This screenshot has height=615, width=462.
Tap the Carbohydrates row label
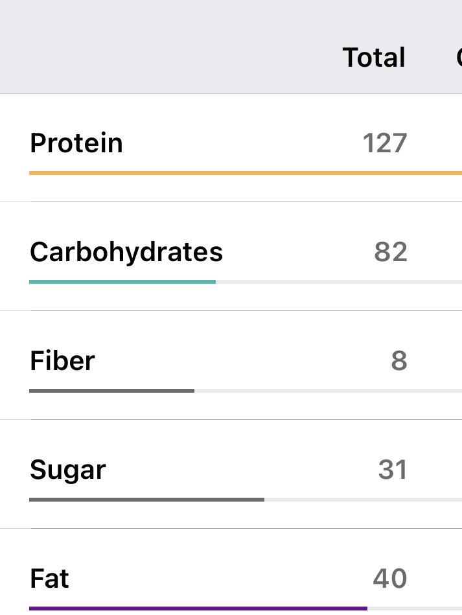coord(126,252)
